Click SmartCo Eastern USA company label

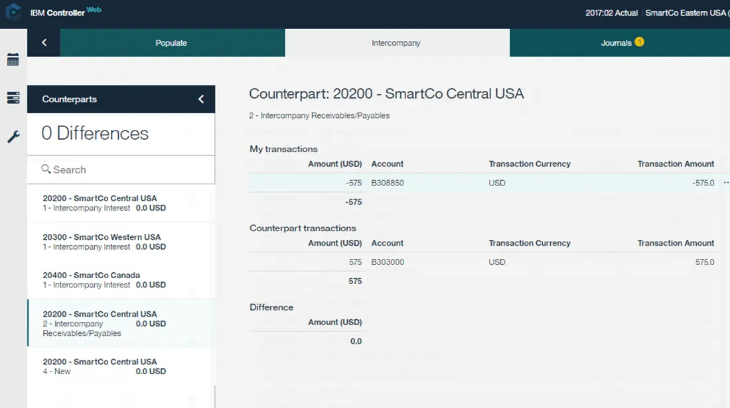(x=687, y=13)
